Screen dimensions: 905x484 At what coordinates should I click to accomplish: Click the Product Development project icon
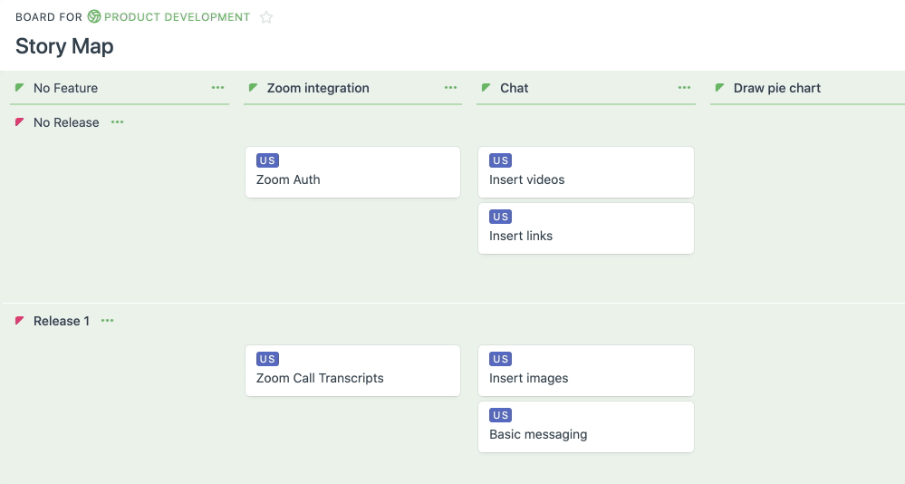coord(94,16)
